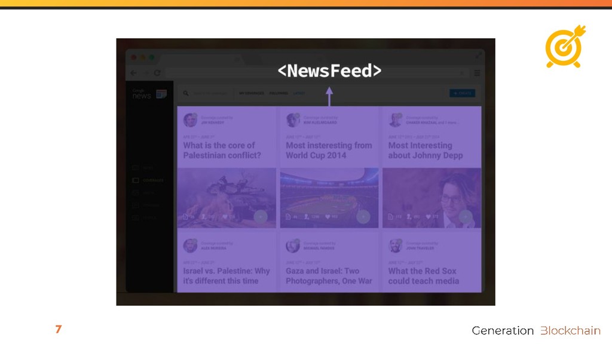This screenshot has width=612, height=344.
Task: Select Coverages in the left sidebar
Action: (148, 180)
